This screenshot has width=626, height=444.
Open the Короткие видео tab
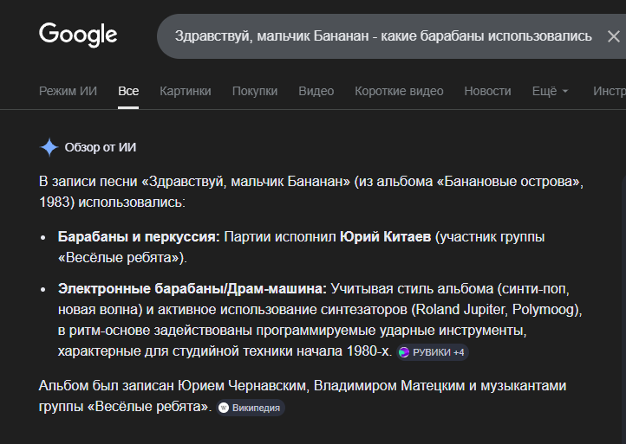pyautogui.click(x=399, y=91)
